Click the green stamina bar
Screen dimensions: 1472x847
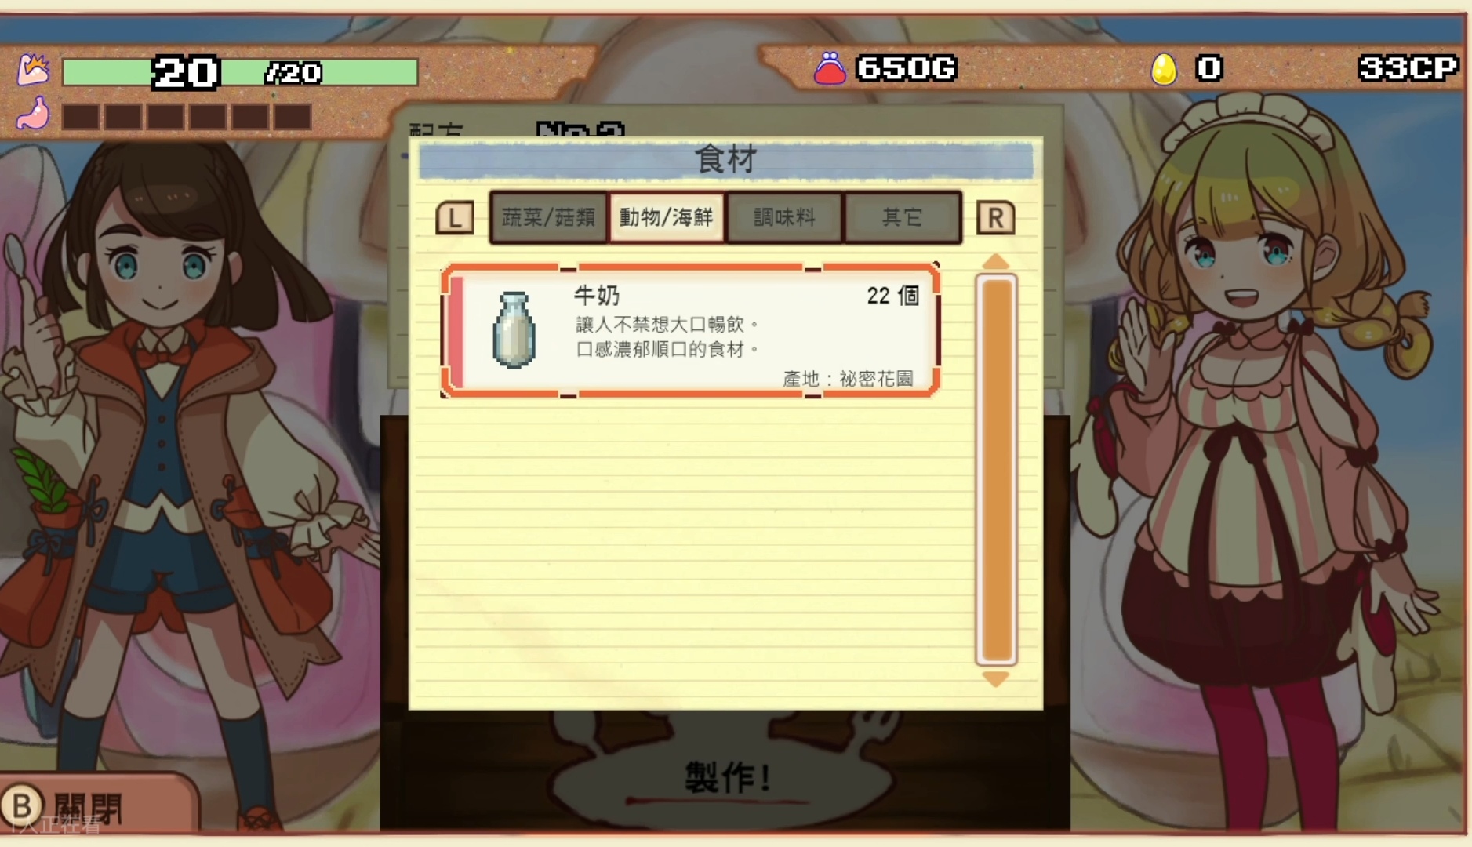click(240, 72)
